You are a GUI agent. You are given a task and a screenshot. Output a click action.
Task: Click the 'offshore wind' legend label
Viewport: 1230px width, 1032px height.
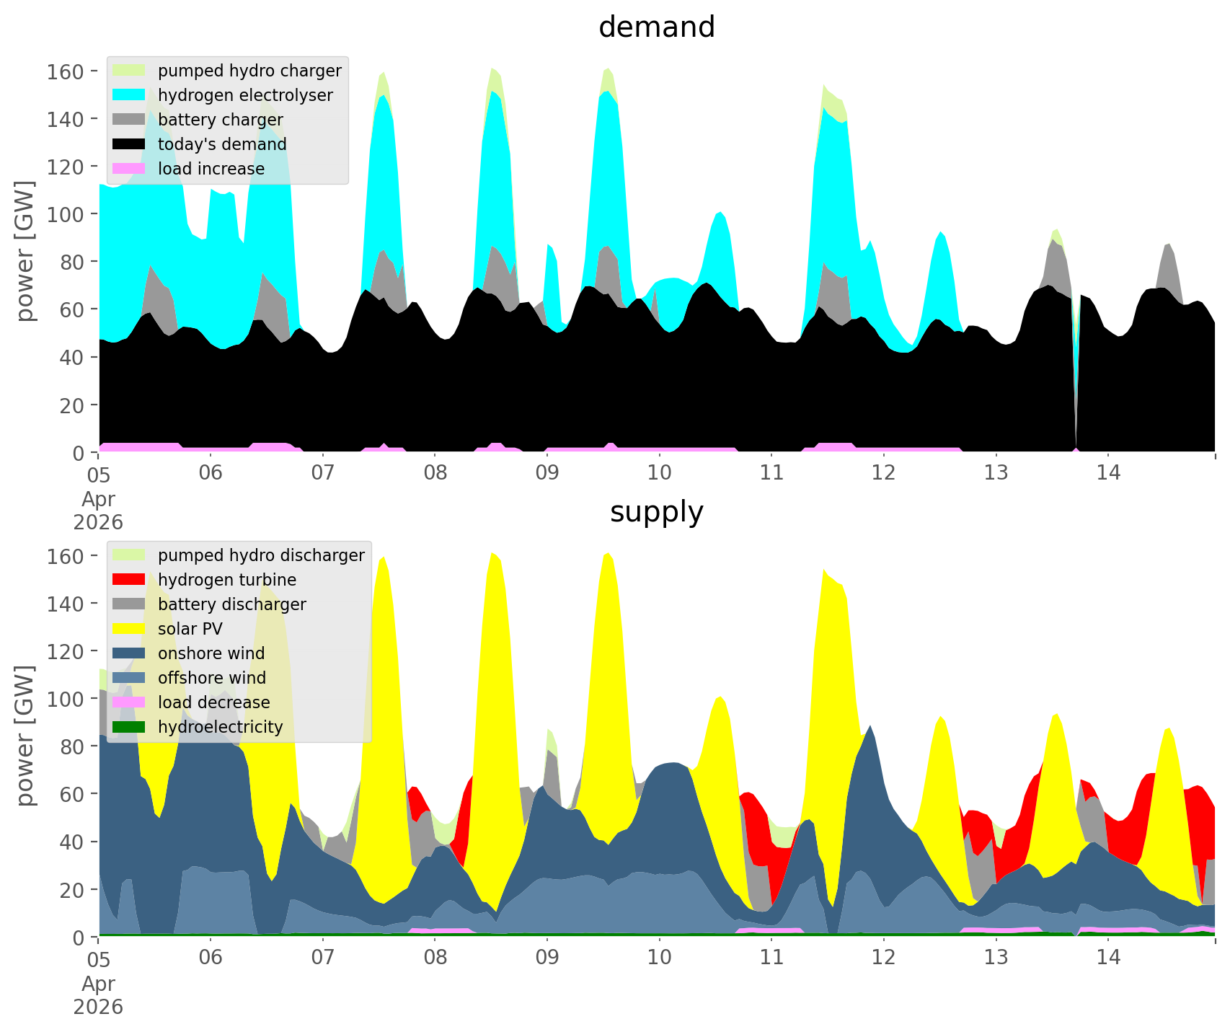[211, 678]
